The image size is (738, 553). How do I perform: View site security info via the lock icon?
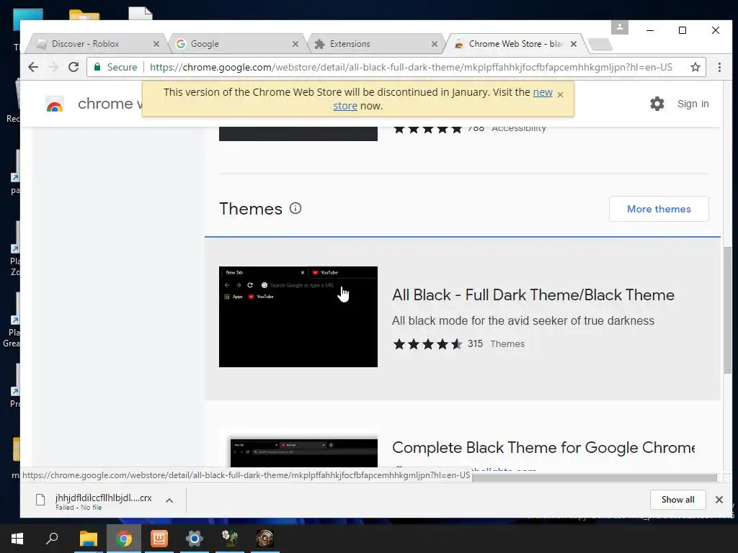(97, 67)
